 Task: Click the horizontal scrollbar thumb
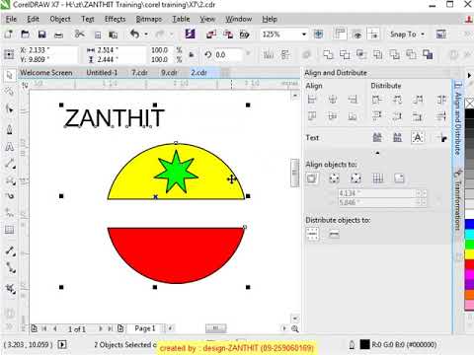[x=215, y=328]
